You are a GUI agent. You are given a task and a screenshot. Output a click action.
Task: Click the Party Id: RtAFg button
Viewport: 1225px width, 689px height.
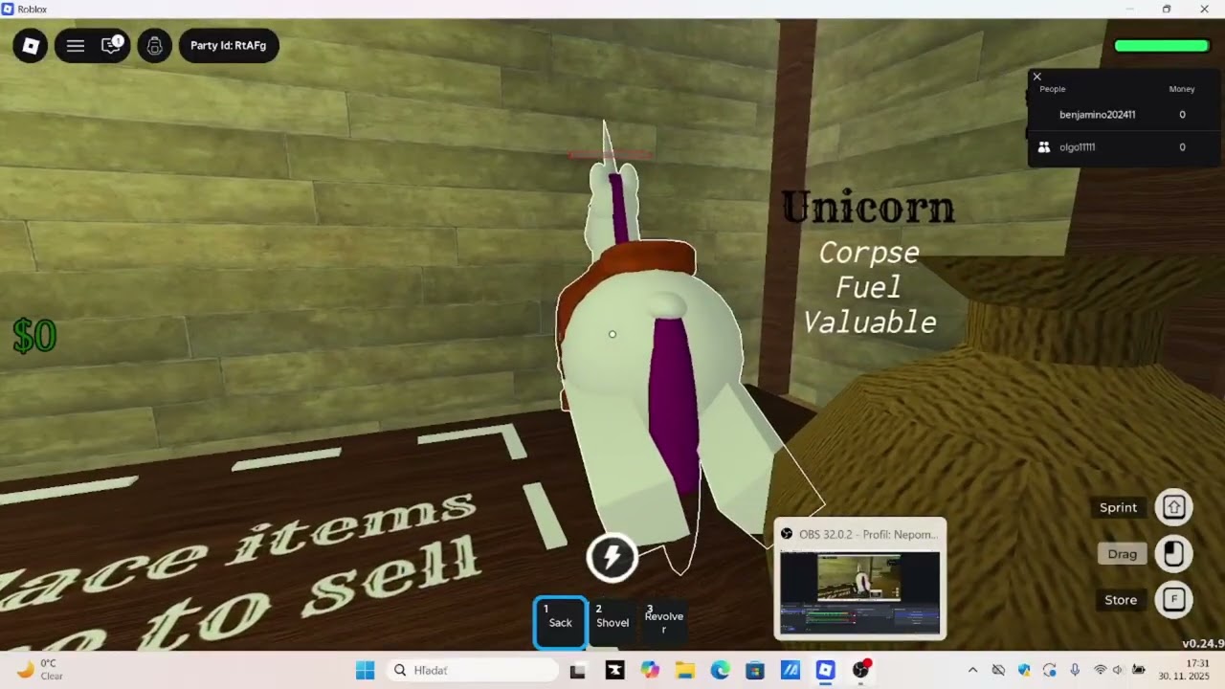229,45
